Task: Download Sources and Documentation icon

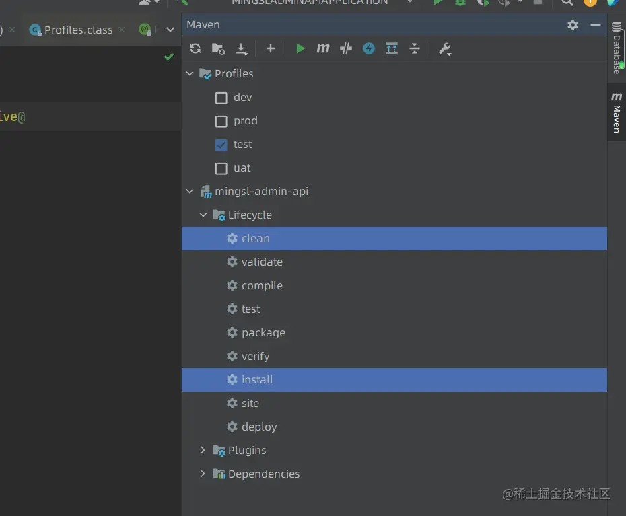Action: 242,48
